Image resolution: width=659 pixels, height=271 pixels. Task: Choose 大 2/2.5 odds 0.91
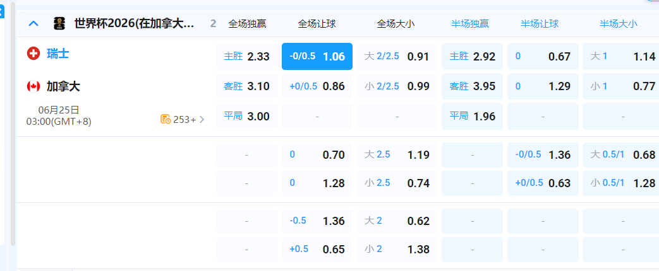(397, 56)
